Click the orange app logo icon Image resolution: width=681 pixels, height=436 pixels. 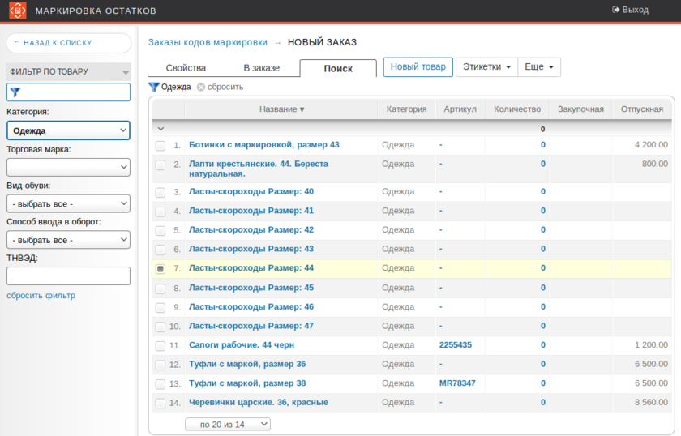17,11
